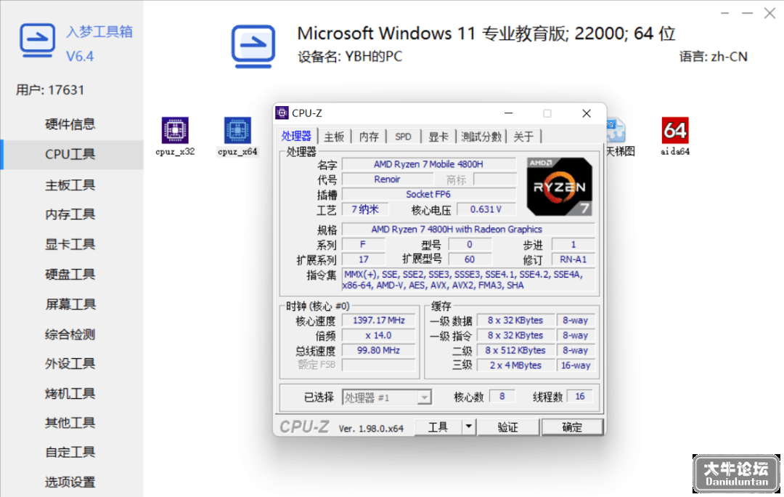Screen dimensions: 784x497
Task: Open 内存工具 in the sidebar
Action: (70, 215)
